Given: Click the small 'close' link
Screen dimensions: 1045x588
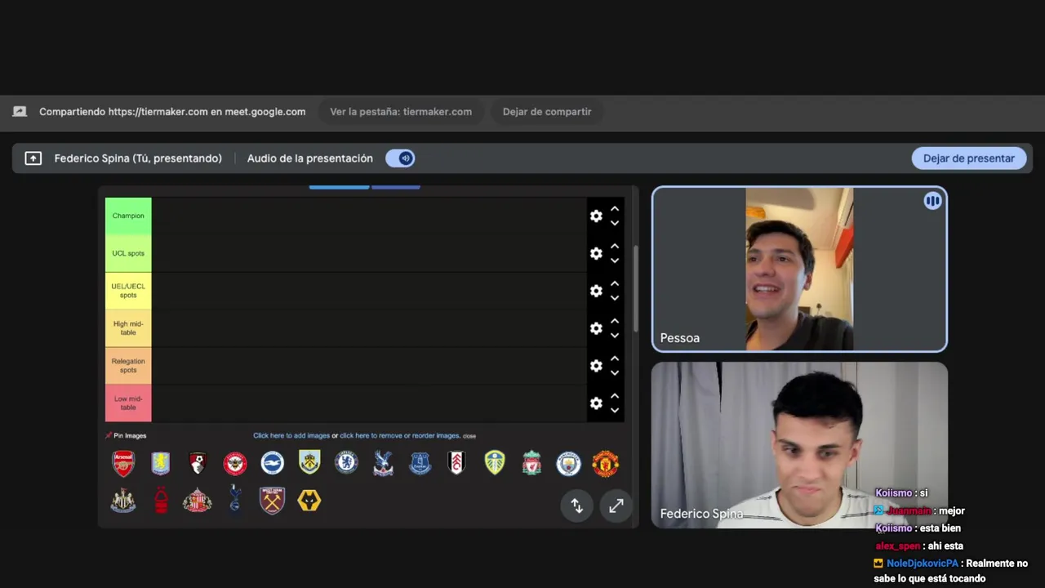Looking at the screenshot, I should (469, 436).
